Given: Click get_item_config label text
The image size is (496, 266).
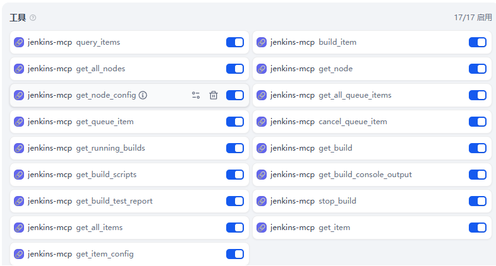Looking at the screenshot, I should click(x=105, y=254).
